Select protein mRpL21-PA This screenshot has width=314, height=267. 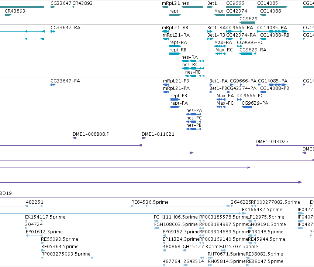[166, 92]
